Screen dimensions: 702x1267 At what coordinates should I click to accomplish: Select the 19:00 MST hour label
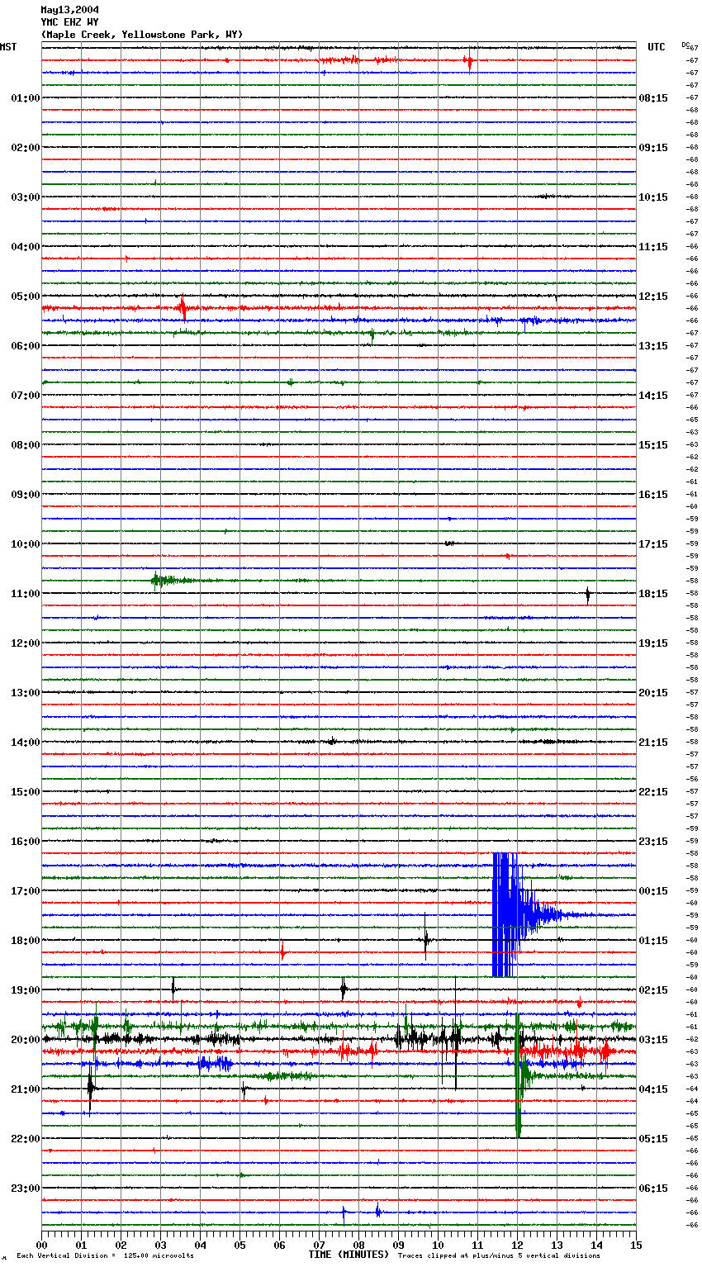coord(25,990)
